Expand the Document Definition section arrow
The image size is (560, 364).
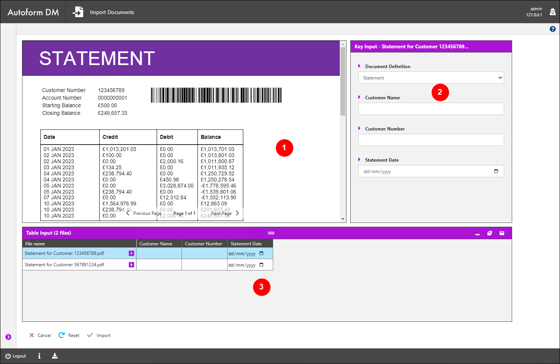pos(359,66)
